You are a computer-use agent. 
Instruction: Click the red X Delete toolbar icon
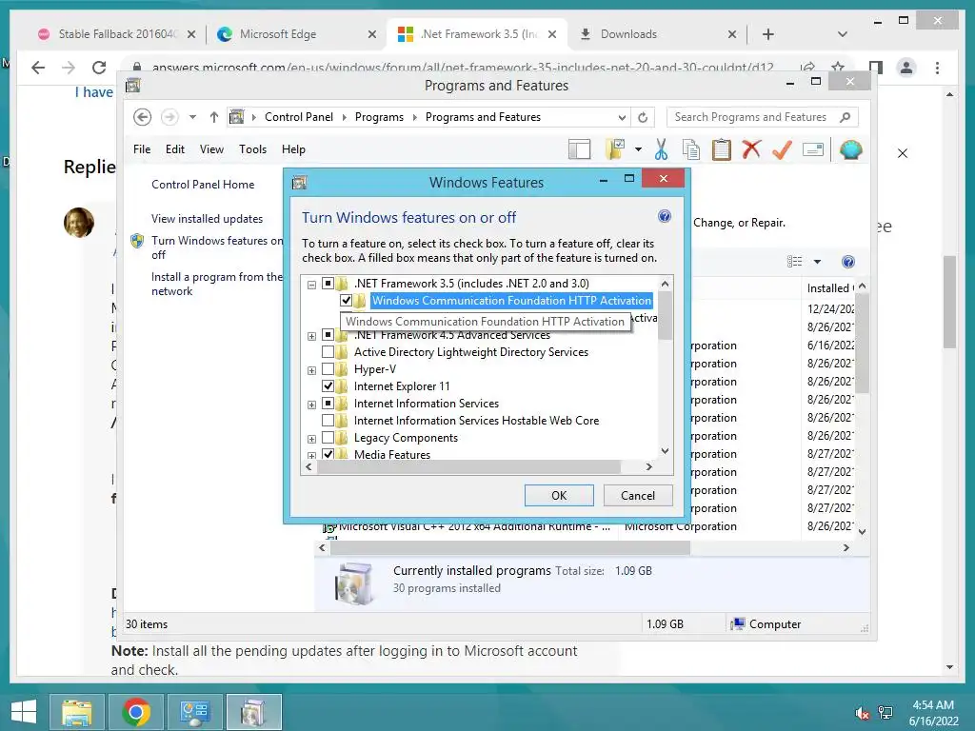[752, 149]
